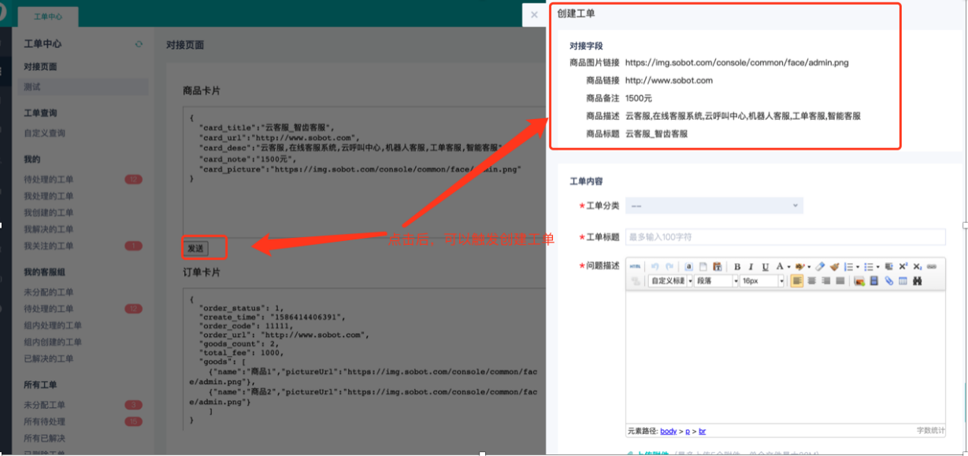Click the font color A icon
The image size is (968, 456).
pyautogui.click(x=780, y=266)
